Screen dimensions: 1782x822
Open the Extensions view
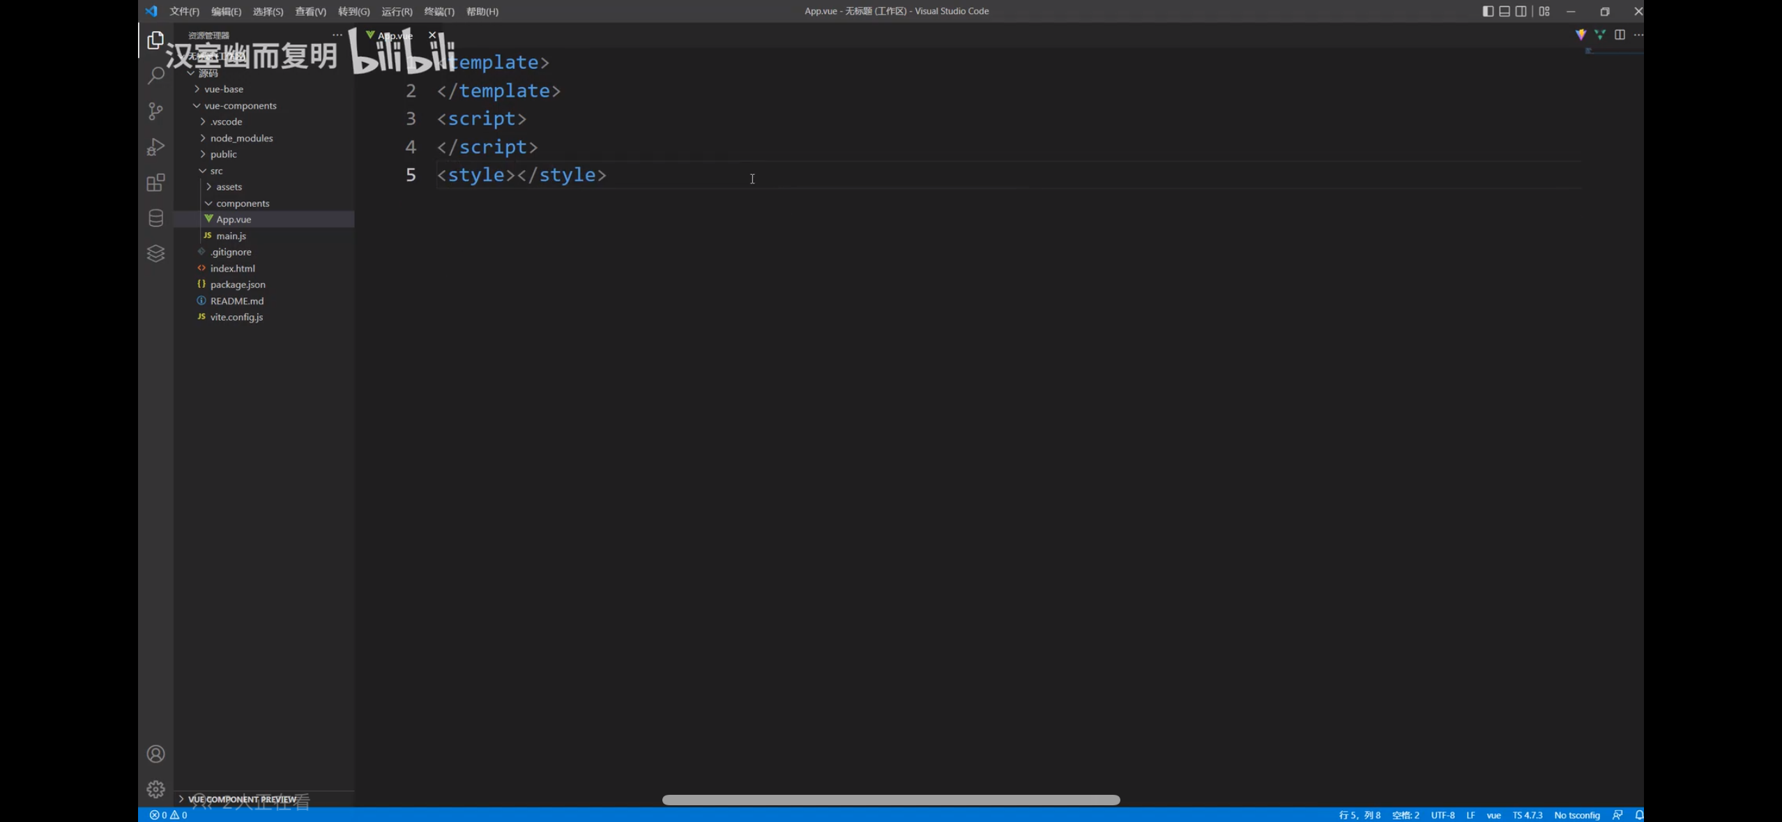click(x=155, y=183)
